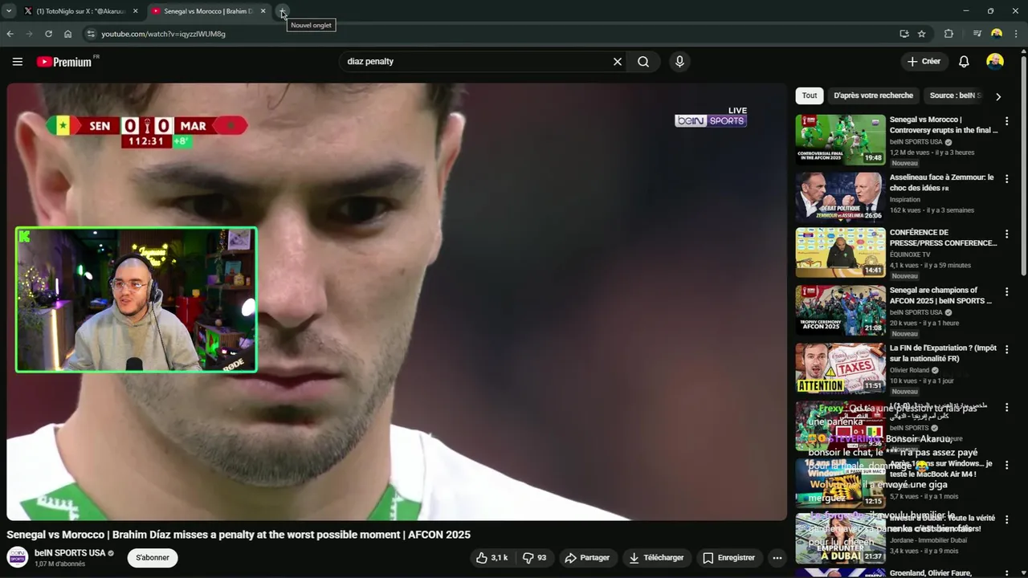
Task: Open the tab search dropdown arrow
Action: coord(9,11)
